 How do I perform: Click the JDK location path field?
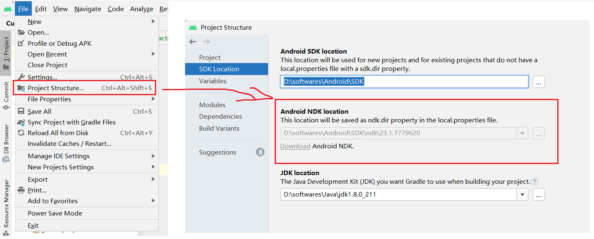(399, 194)
